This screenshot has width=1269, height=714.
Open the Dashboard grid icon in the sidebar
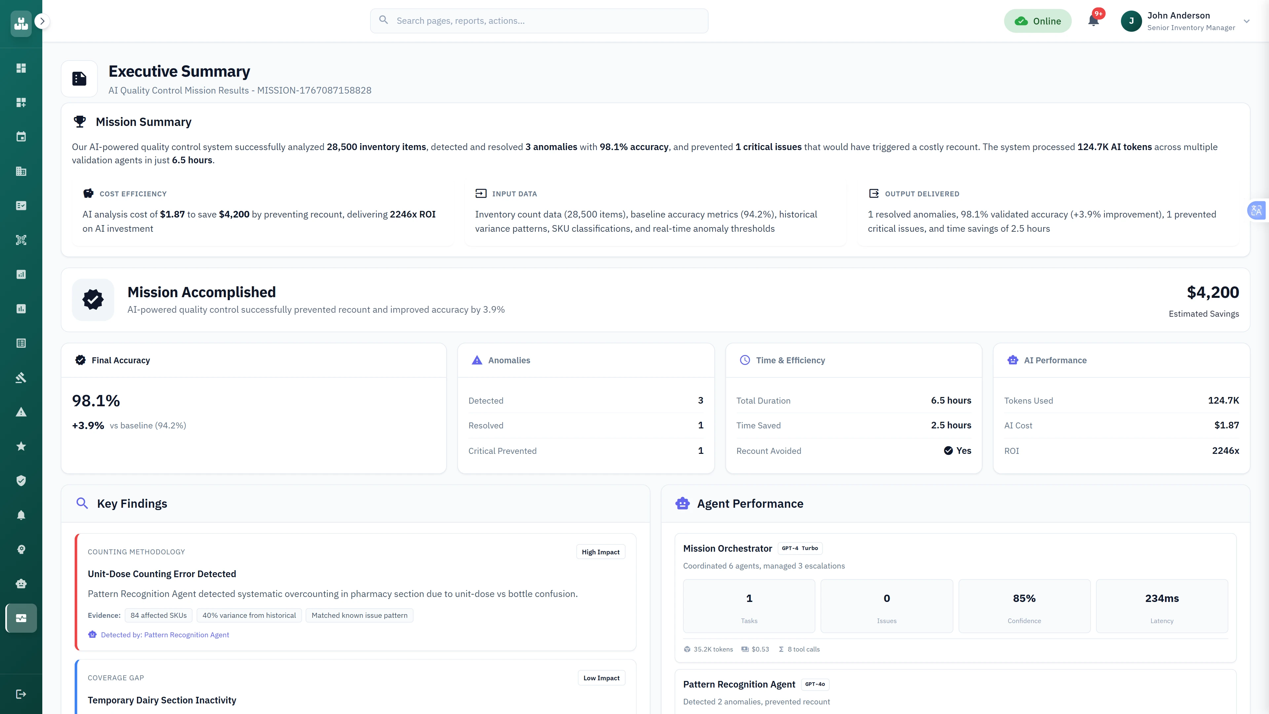point(21,68)
